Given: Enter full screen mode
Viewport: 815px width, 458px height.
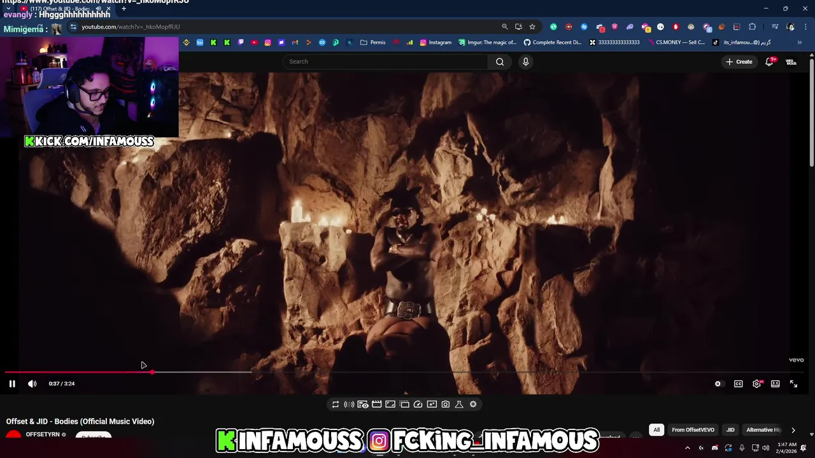Looking at the screenshot, I should (793, 384).
